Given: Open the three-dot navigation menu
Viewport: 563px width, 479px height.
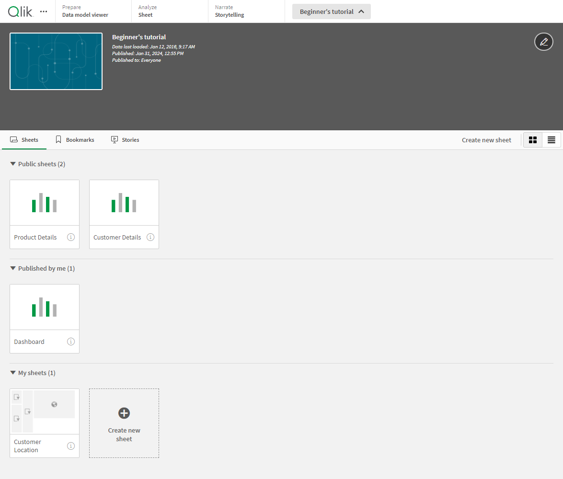Looking at the screenshot, I should pyautogui.click(x=44, y=11).
